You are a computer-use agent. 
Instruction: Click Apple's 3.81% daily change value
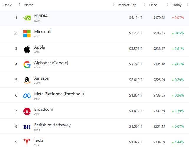[x=178, y=49]
